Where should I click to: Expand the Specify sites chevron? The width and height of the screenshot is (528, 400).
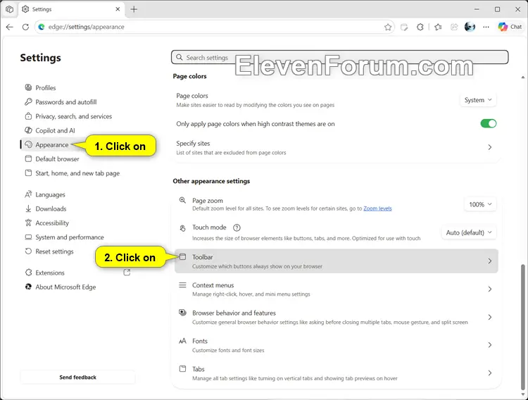coord(489,147)
